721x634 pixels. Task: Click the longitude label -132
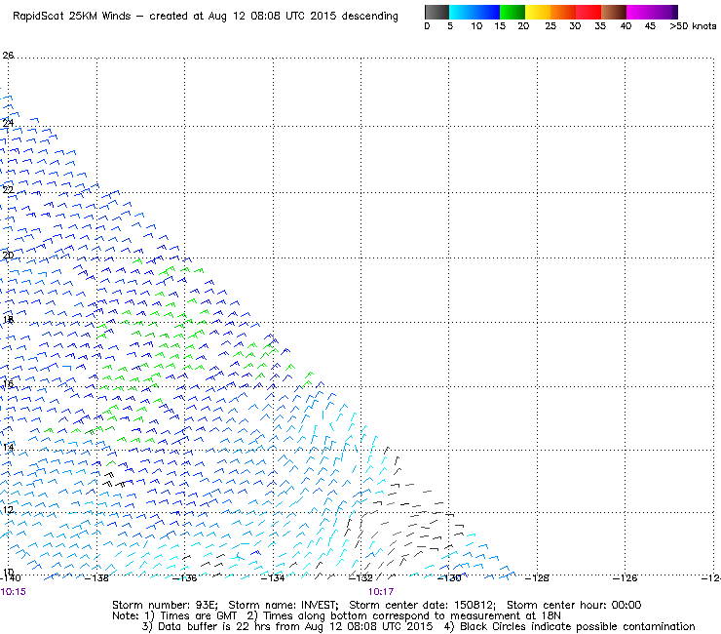tap(360, 577)
